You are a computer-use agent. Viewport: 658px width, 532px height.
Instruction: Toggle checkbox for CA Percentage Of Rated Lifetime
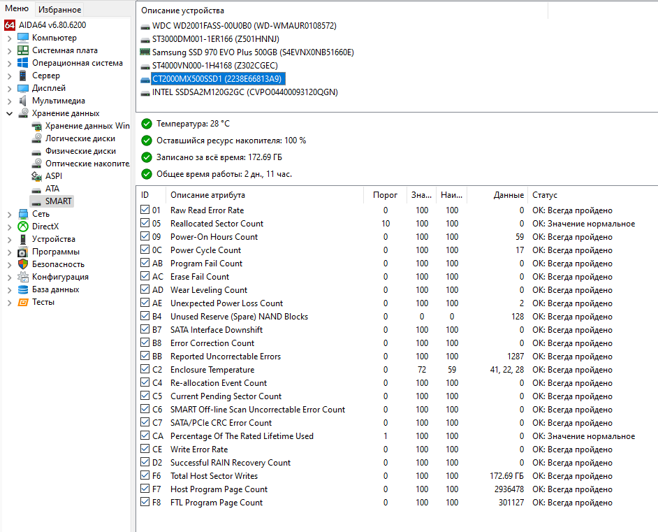point(145,436)
